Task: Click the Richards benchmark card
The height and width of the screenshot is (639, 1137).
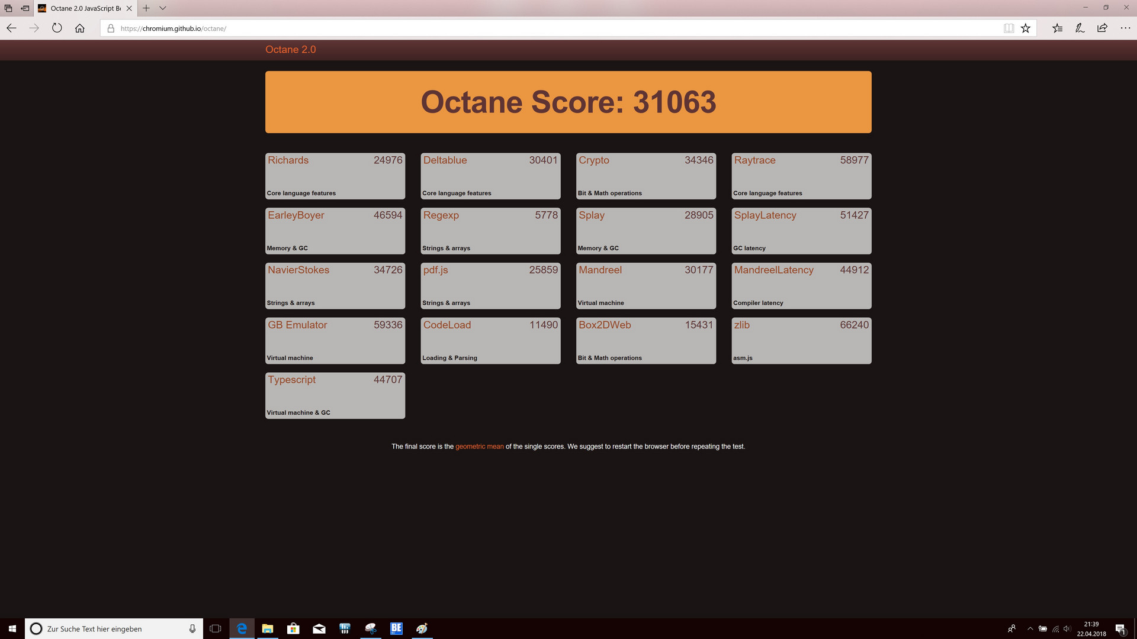Action: 335,176
